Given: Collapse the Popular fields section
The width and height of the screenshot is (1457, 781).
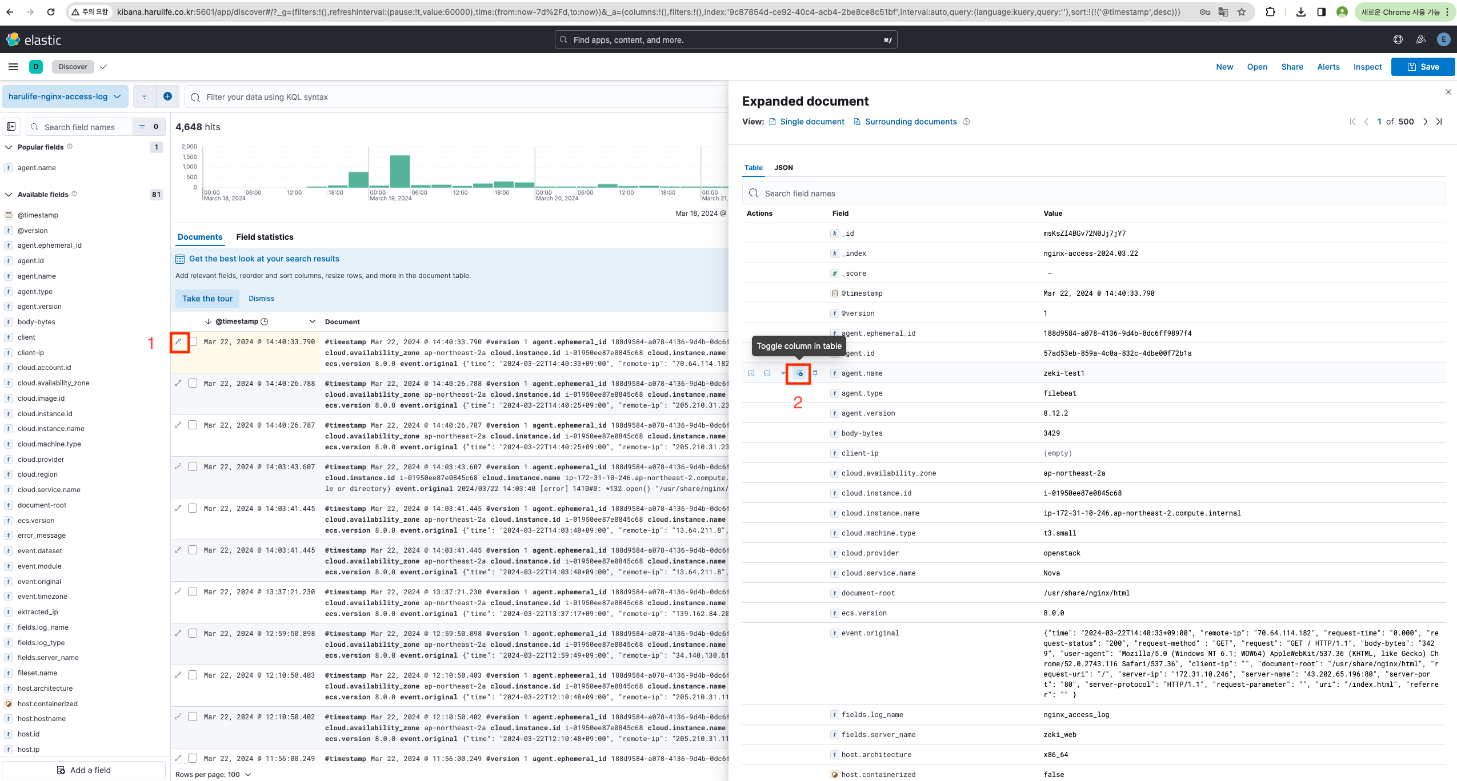Looking at the screenshot, I should (x=9, y=147).
